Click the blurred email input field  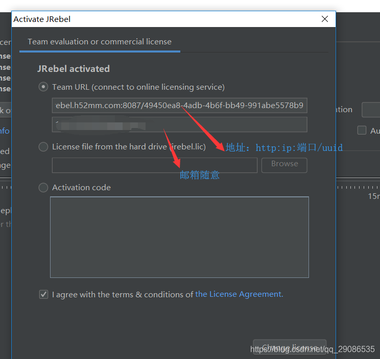coord(180,124)
